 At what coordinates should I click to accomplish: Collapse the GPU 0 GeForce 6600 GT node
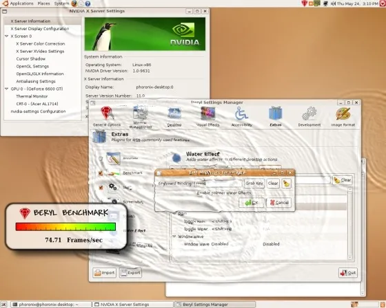(6, 89)
